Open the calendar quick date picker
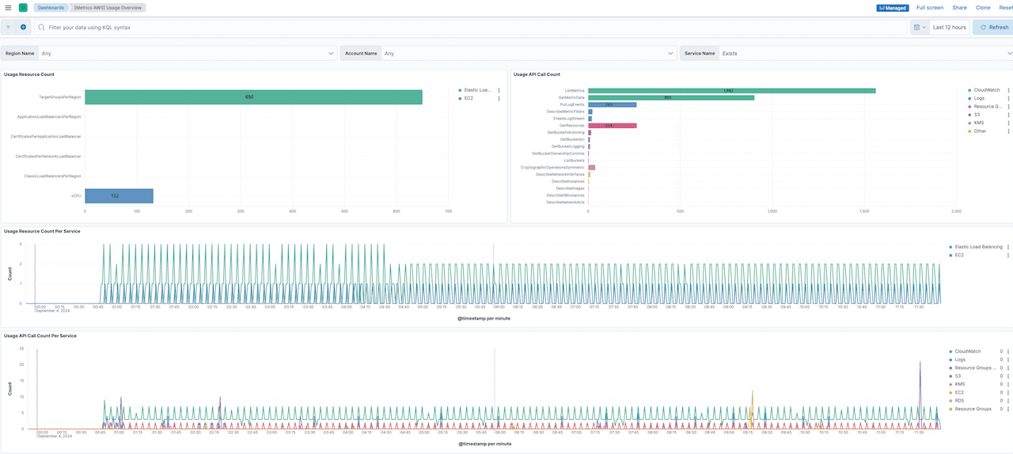Image resolution: width=1013 pixels, height=454 pixels. [x=919, y=27]
